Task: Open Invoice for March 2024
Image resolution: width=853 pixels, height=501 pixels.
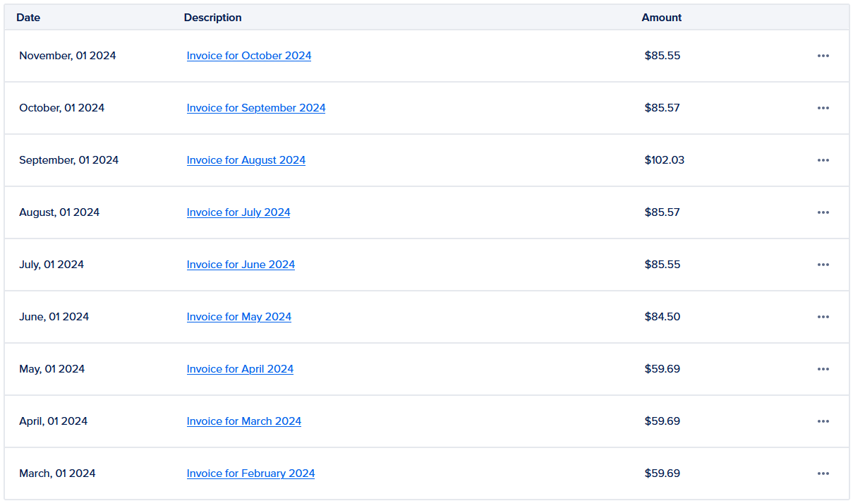Action: pos(243,421)
